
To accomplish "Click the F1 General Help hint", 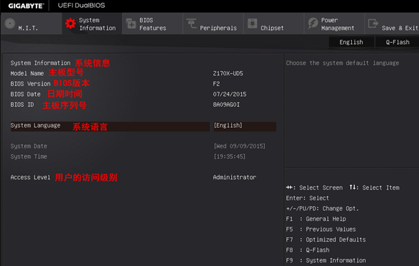I will [316, 219].
